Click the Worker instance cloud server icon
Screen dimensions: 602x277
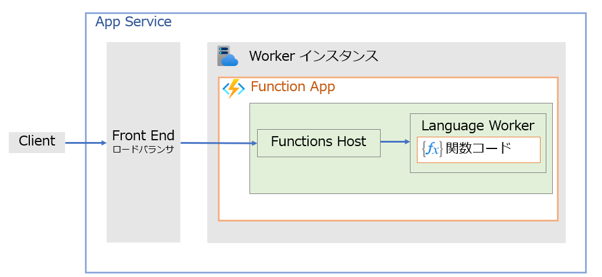[227, 56]
